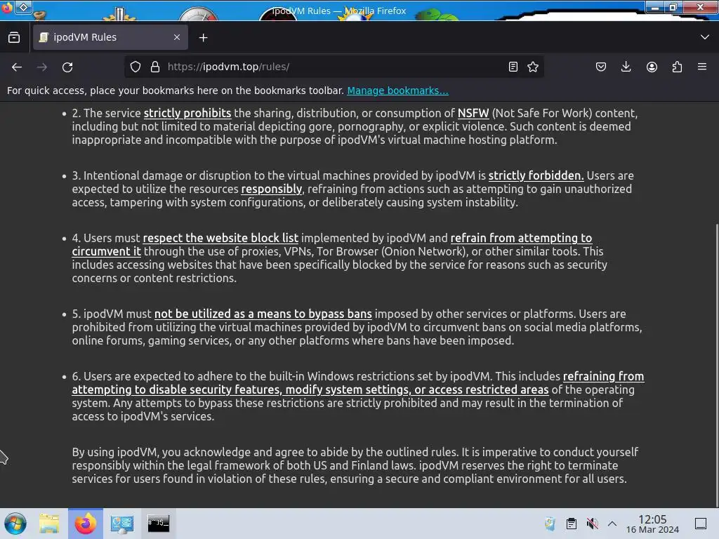Image resolution: width=719 pixels, height=539 pixels.
Task: Open the computer network taskbar icon
Action: [x=122, y=524]
